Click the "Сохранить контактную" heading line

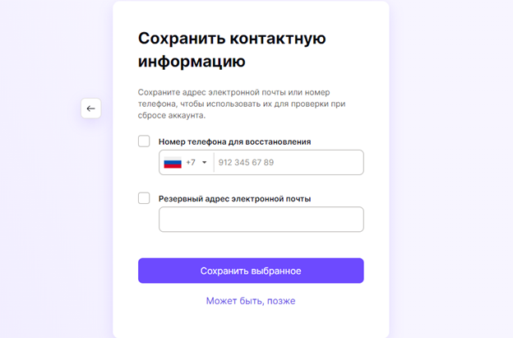point(232,39)
